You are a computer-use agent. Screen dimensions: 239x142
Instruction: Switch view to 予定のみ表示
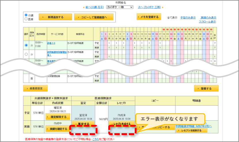[188, 18]
